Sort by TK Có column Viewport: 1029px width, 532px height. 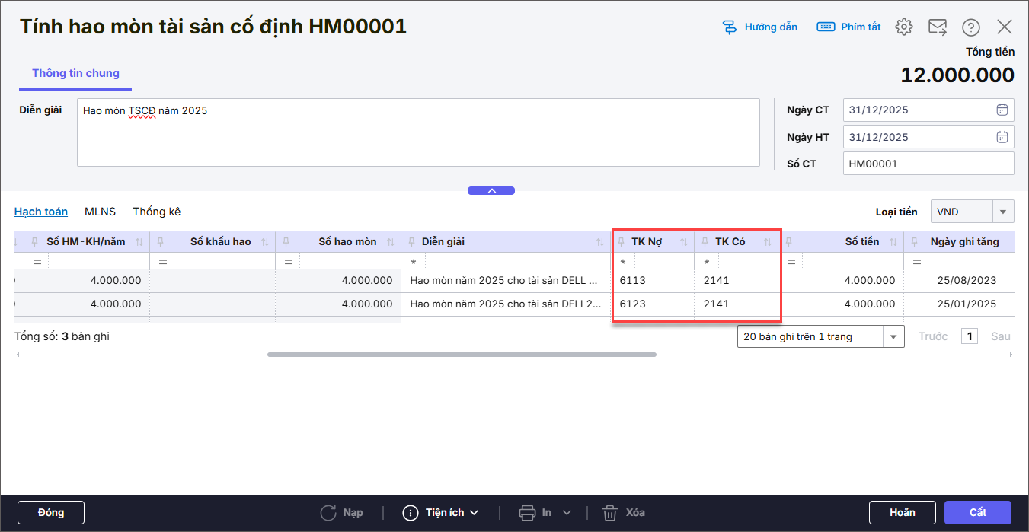click(768, 242)
